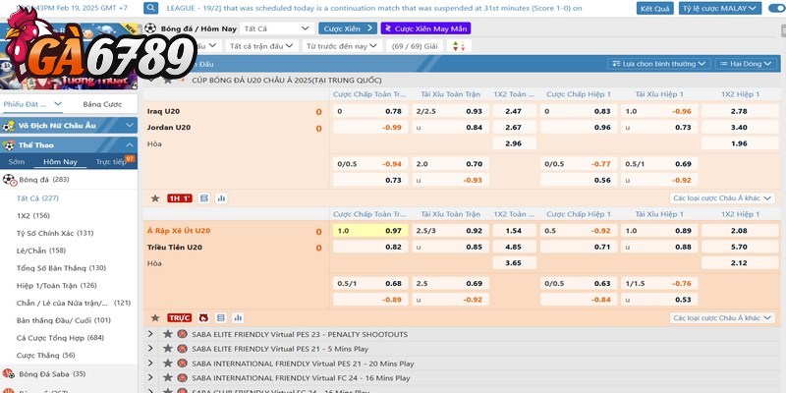Viewport: 786px width, 393px height.
Task: Click the TRỰC live badge
Action: click(180, 317)
